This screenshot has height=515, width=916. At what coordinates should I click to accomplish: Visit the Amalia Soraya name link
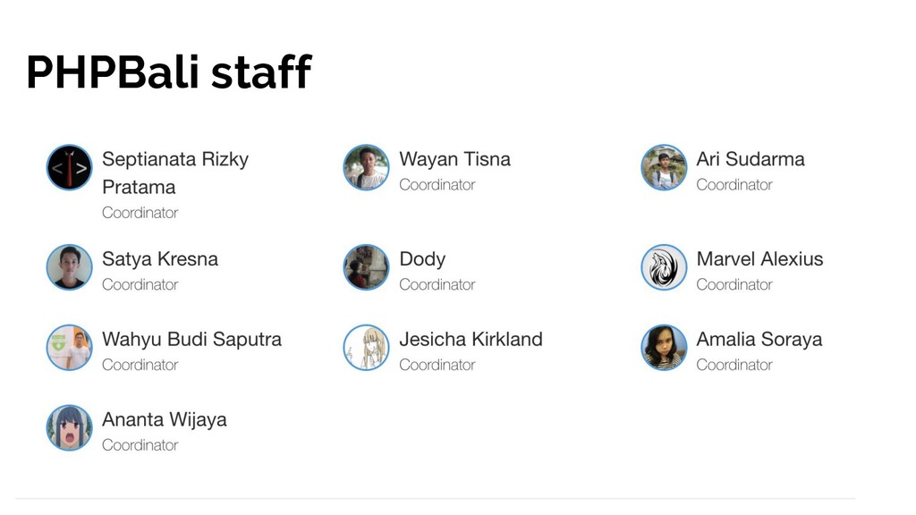click(759, 339)
